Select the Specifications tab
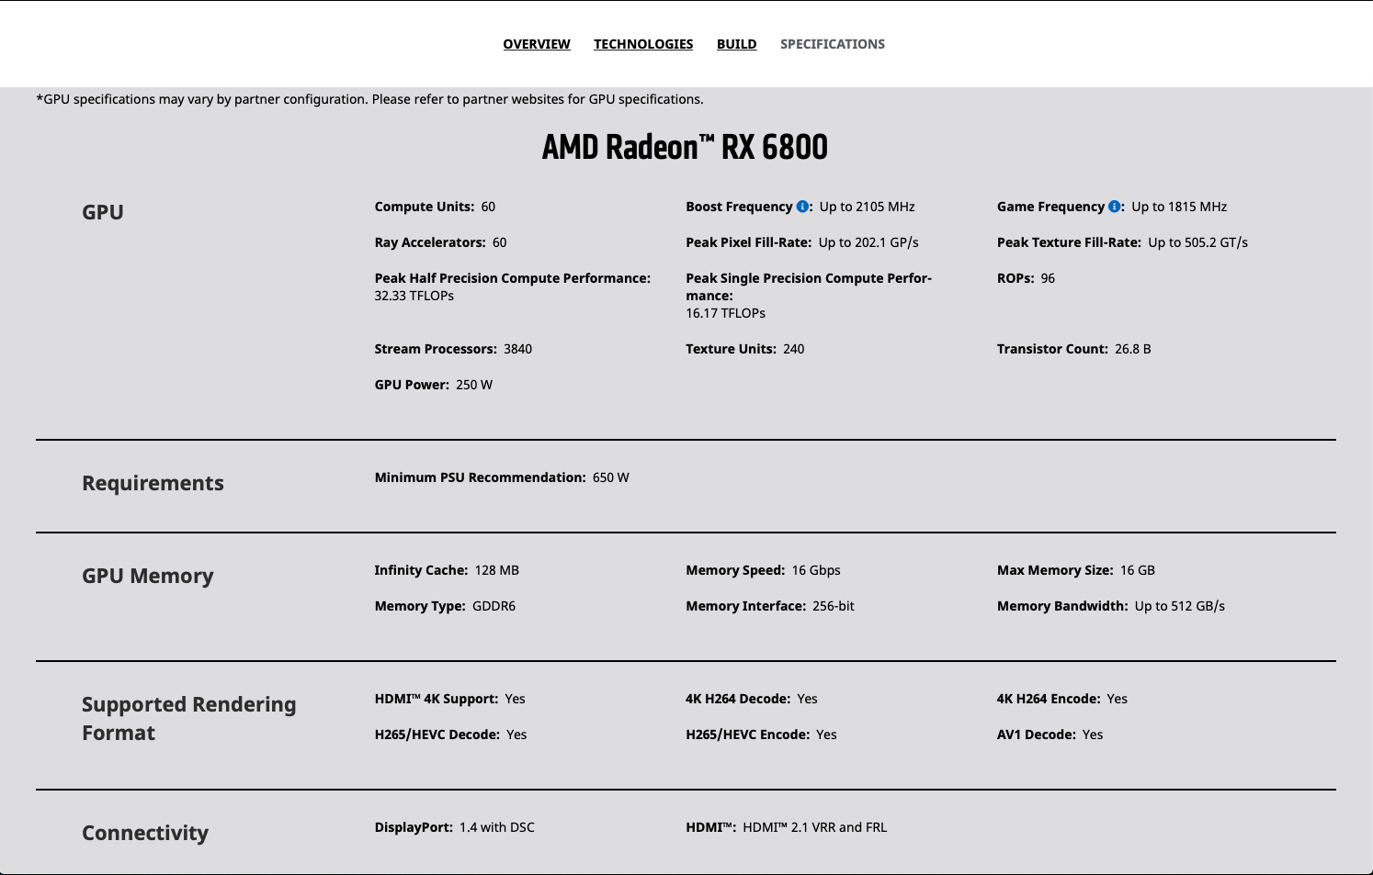Viewport: 1373px width, 875px height. [833, 44]
